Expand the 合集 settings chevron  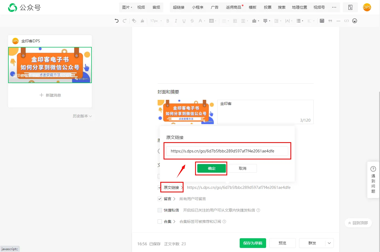(174, 222)
